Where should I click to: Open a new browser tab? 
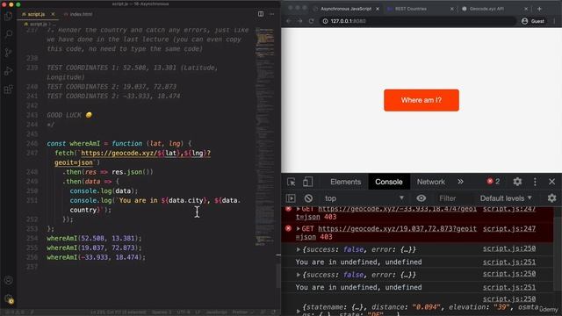tap(539, 9)
